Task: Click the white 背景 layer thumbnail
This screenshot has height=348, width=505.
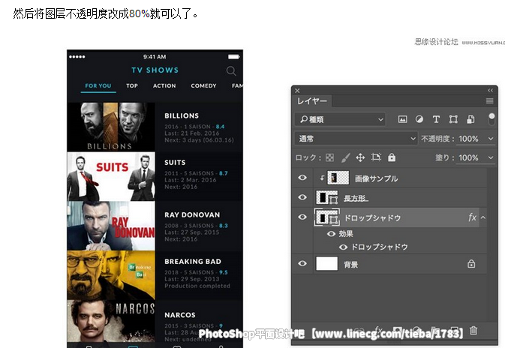Action: point(327,263)
